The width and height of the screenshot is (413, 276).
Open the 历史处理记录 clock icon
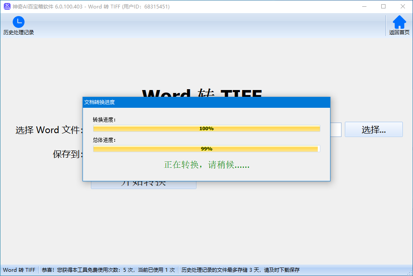coord(19,22)
